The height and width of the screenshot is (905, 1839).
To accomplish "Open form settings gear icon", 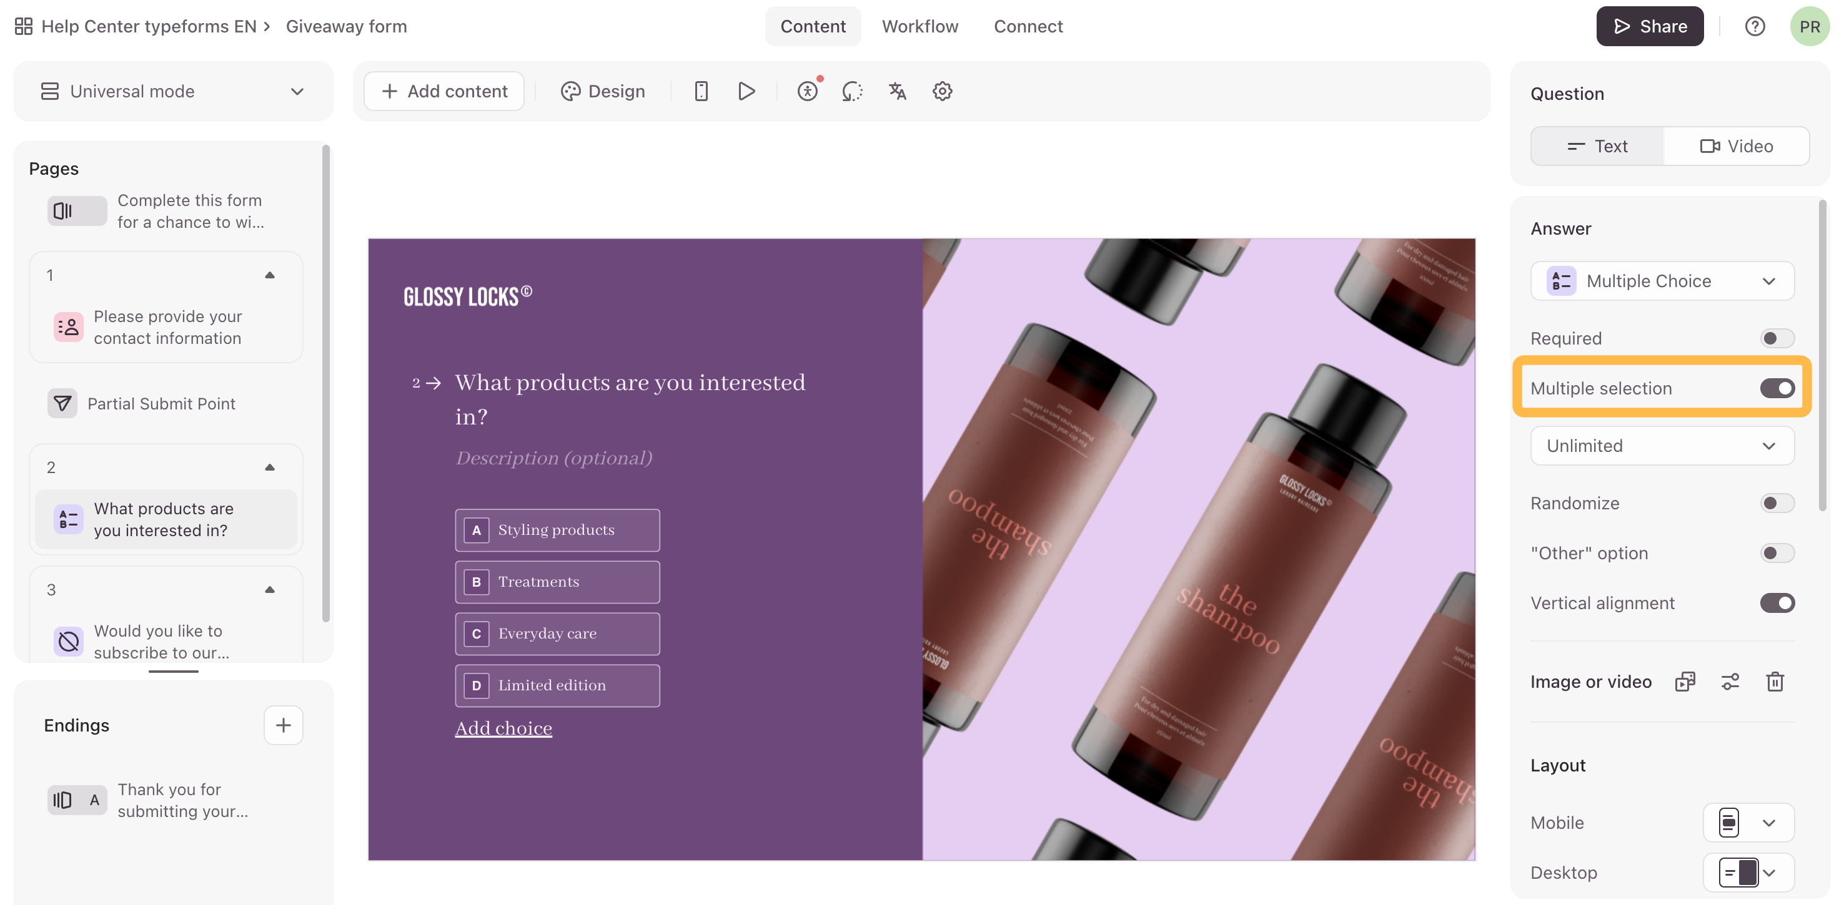I will click(943, 91).
